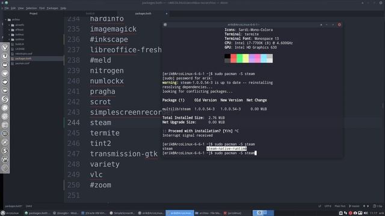Open the 1 file git changes indicator
This screenshot has height=216, width=385.
click(x=378, y=206)
